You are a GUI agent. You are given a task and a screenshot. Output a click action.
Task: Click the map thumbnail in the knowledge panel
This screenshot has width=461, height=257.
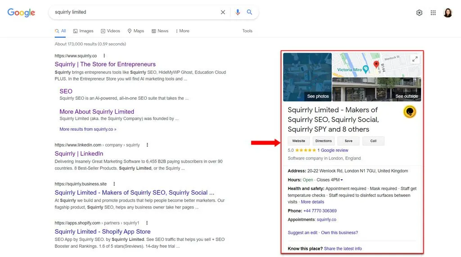pyautogui.click(x=377, y=65)
